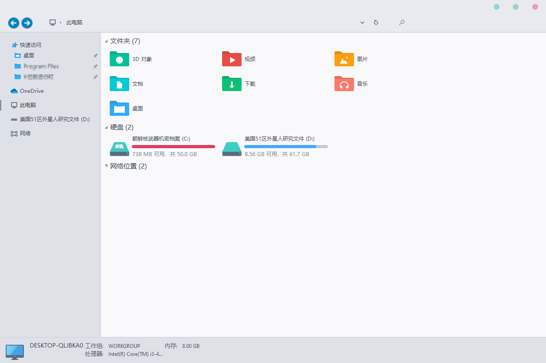Unpin 桌面 from quick access
Screen dimensions: 546x363
point(95,55)
